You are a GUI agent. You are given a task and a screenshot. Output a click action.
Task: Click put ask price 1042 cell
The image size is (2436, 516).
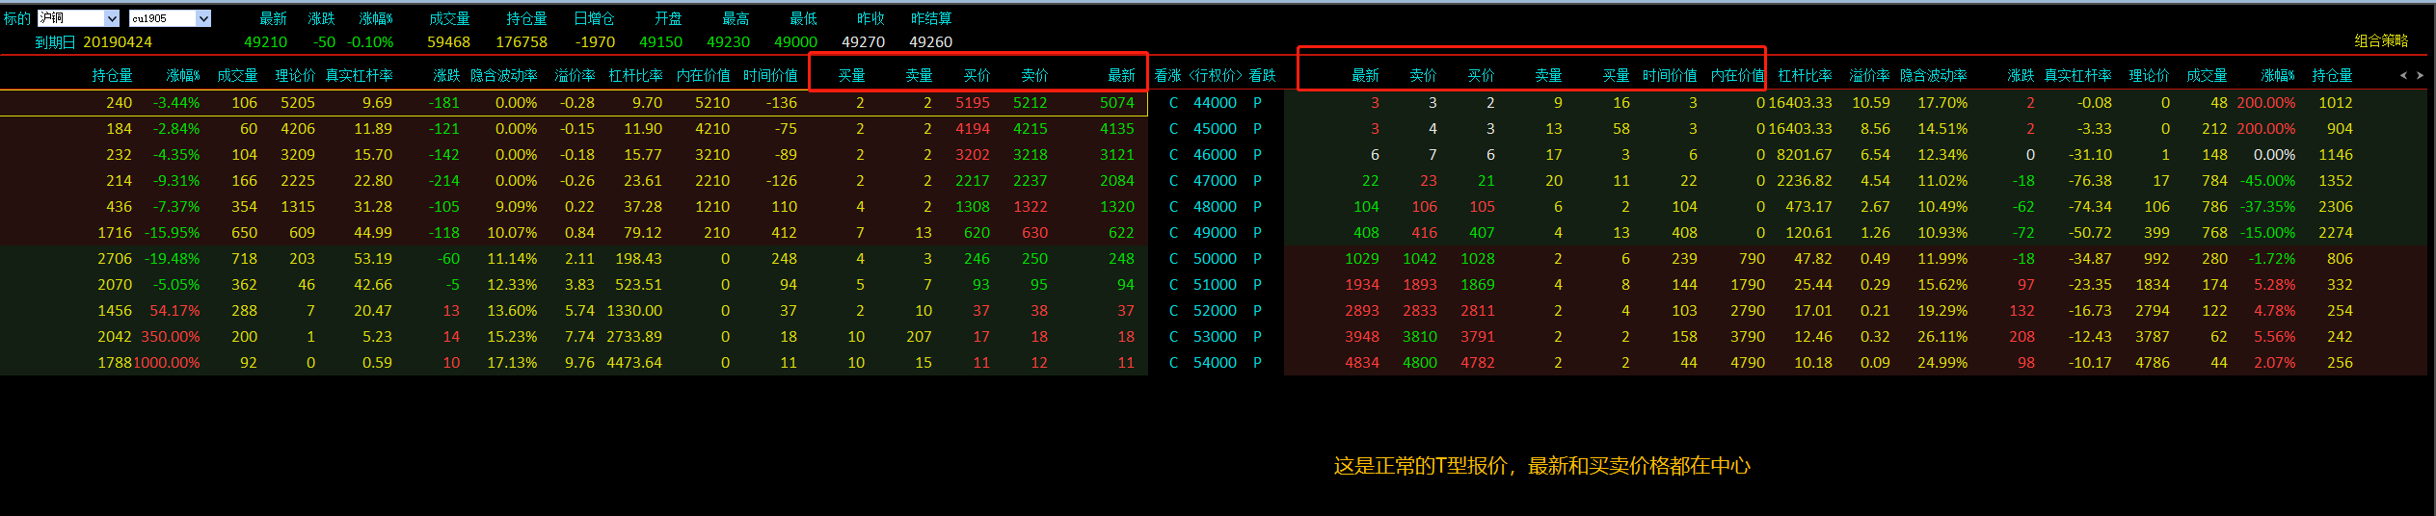[x=1419, y=259]
